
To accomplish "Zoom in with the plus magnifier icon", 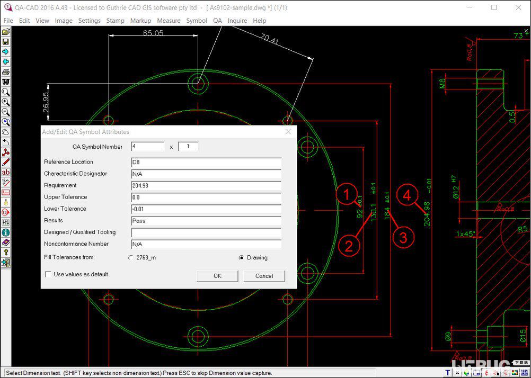I will [x=6, y=102].
